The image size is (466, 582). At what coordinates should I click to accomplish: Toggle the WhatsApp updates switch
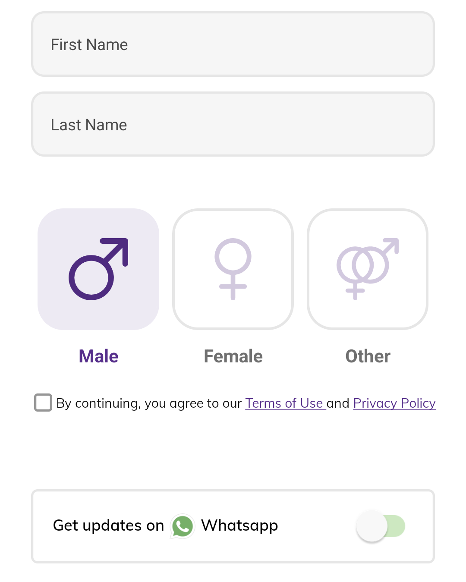[x=381, y=526]
